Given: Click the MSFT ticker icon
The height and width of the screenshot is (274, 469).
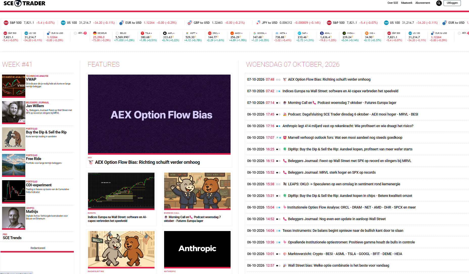Looking at the screenshot, I should point(187,33).
